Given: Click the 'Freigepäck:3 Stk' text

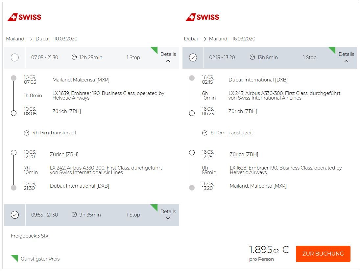Looking at the screenshot, I should 30,236.
